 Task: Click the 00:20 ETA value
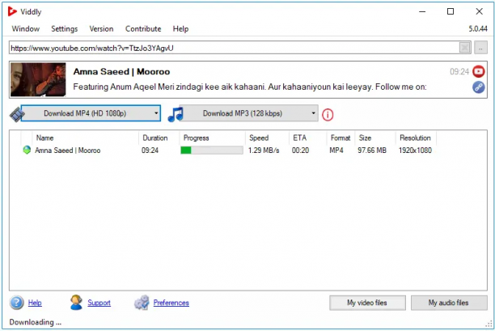click(300, 151)
